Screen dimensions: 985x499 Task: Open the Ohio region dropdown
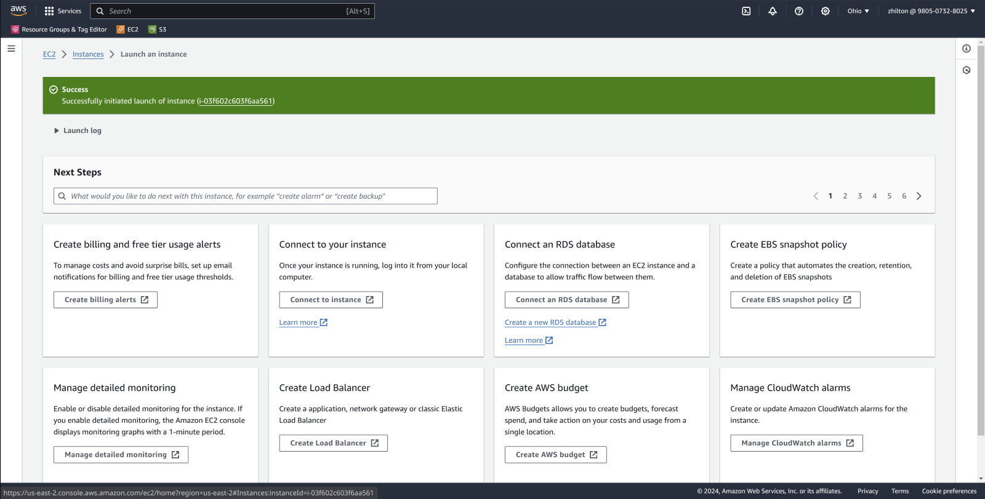coord(858,11)
